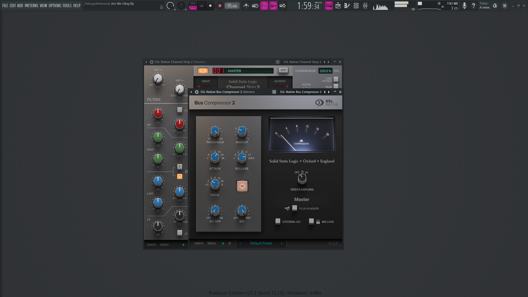Screen dimensions: 528x297
Task: Toggle HF bell shape button in Channel Strip
Action: click(180, 110)
